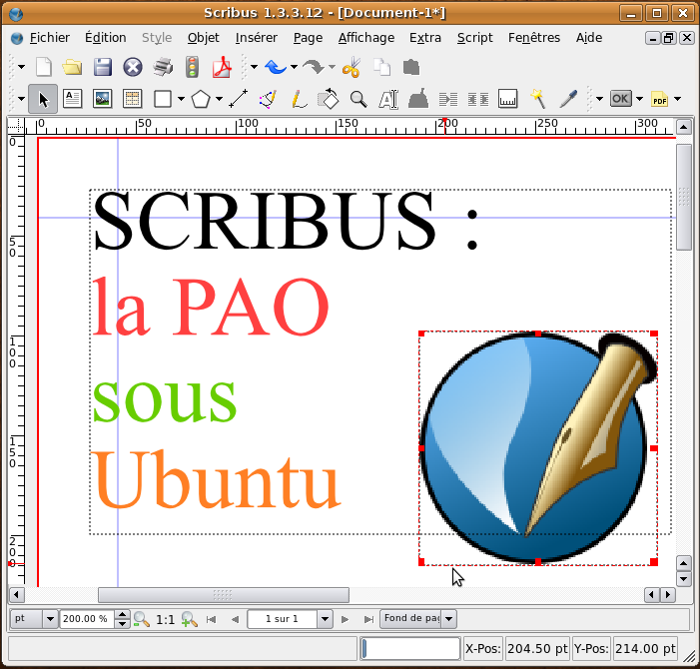Zoom out with the magnifier minus icon
This screenshot has width=700, height=669.
pyautogui.click(x=142, y=619)
